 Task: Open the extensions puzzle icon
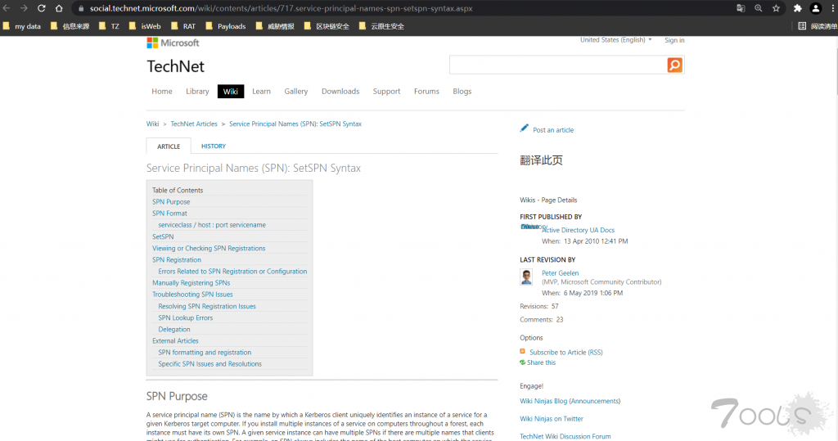pyautogui.click(x=797, y=8)
